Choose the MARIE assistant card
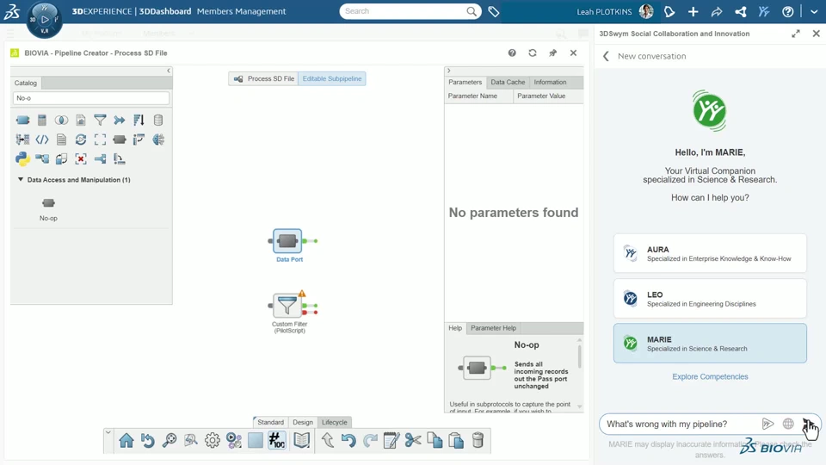Viewport: 826px width, 465px height. 710,344
